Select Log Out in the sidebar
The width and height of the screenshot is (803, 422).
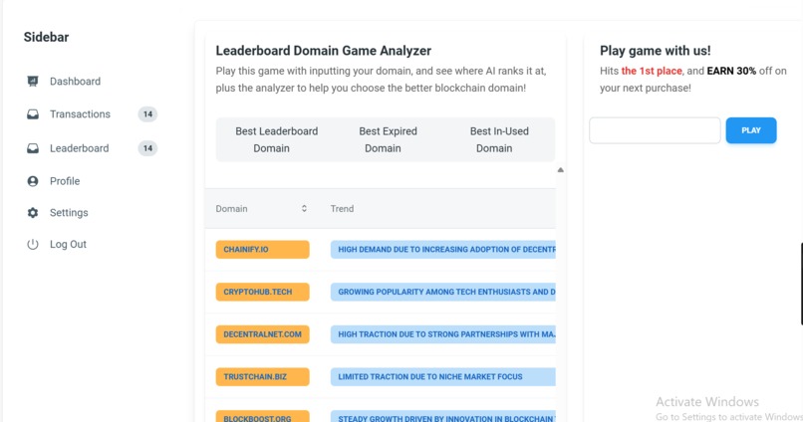(68, 244)
